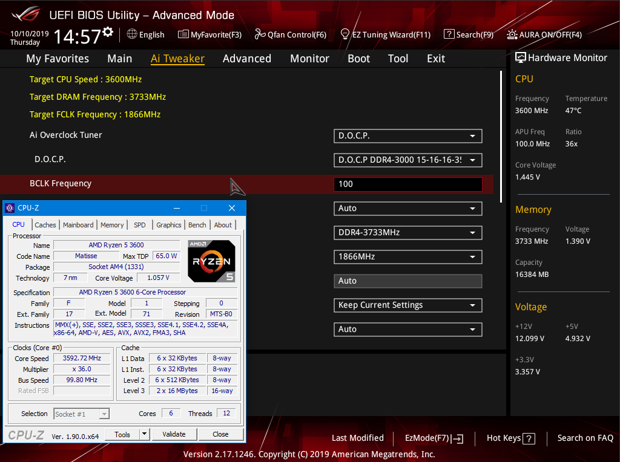
Task: Switch to the Bench tab in CPU-Z
Action: tap(197, 225)
